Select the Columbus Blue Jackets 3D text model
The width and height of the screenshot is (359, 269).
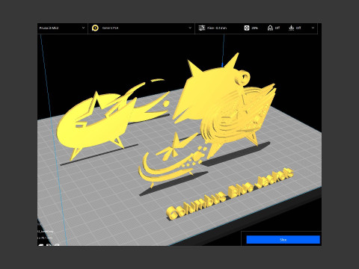click(x=230, y=194)
